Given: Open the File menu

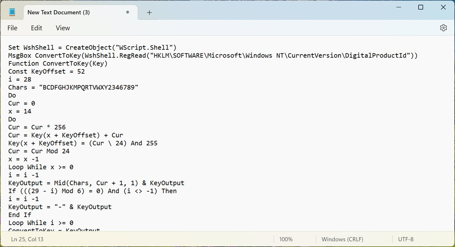Looking at the screenshot, I should tap(13, 28).
